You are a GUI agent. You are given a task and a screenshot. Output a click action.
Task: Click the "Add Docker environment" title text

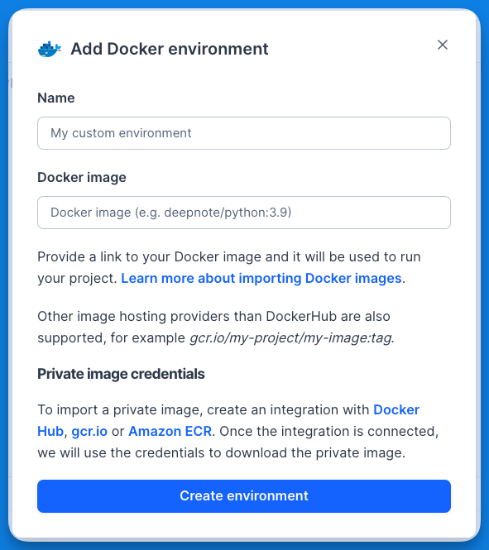click(x=170, y=49)
